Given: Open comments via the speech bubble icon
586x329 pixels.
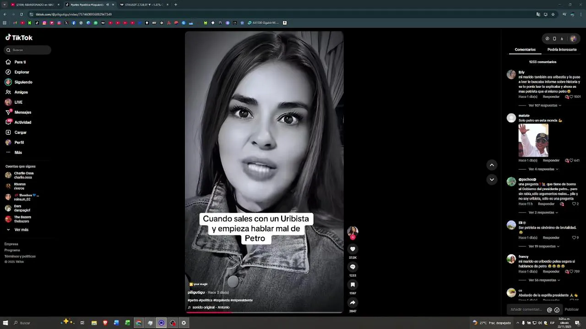Looking at the screenshot, I should pos(353,267).
